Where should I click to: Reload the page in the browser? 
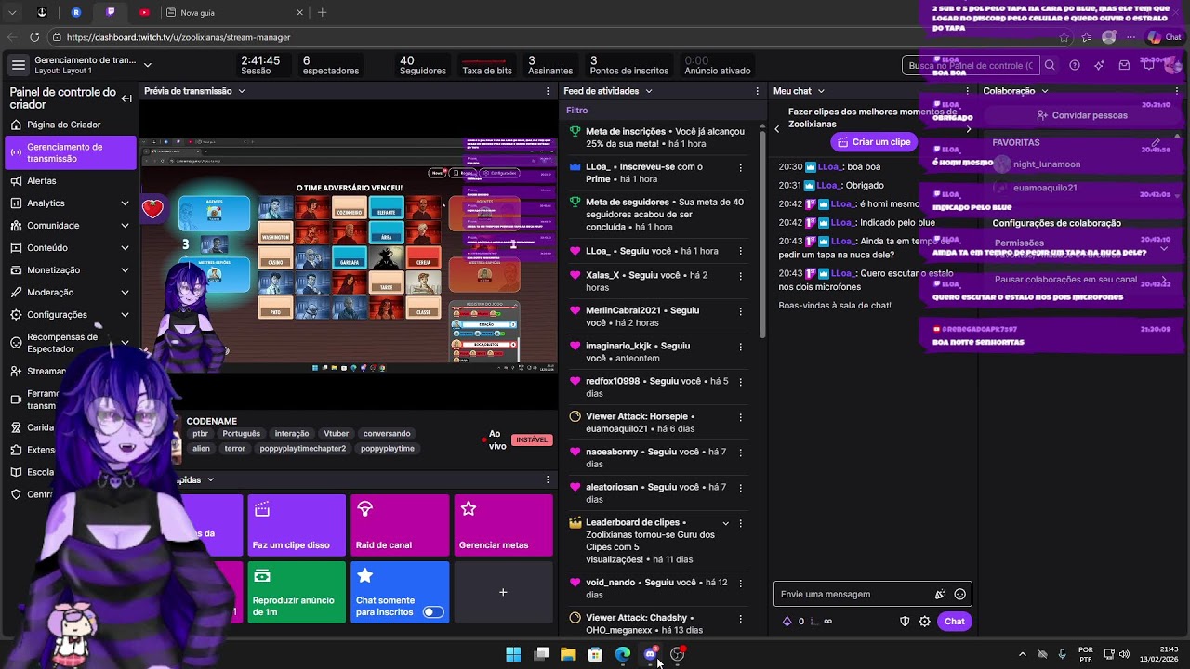pos(34,37)
